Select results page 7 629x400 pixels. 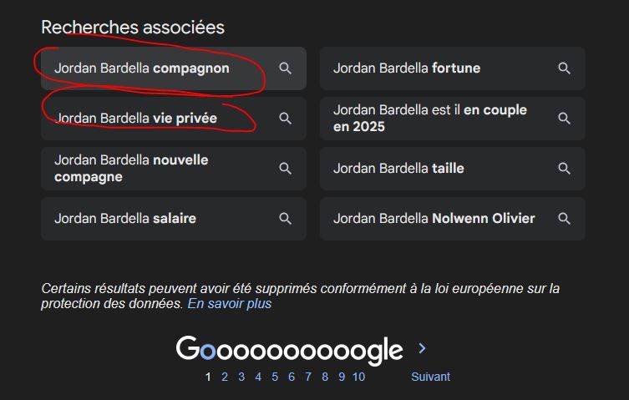tap(308, 377)
